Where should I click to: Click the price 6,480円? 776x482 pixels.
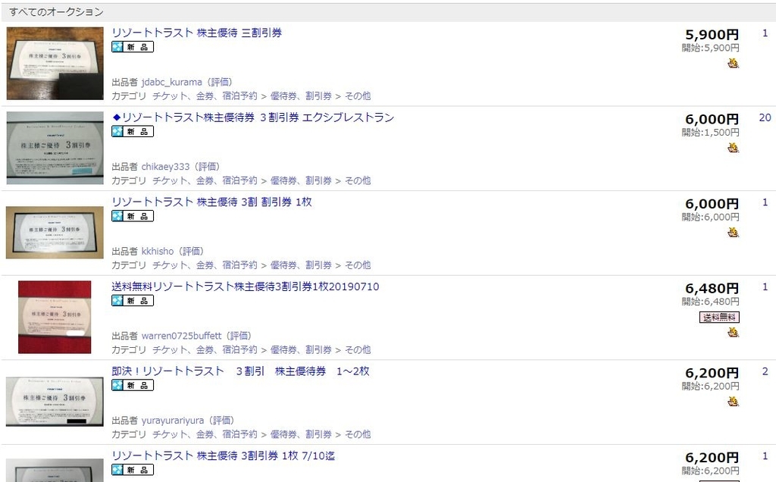[712, 289]
